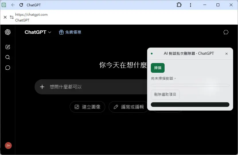Screen dimensions: 238x155
Task: Click the progress bar under 尚未掃描對話
Action: 190,85
